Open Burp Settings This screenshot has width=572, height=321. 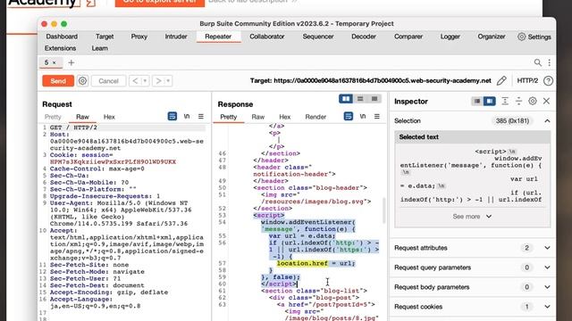(534, 37)
